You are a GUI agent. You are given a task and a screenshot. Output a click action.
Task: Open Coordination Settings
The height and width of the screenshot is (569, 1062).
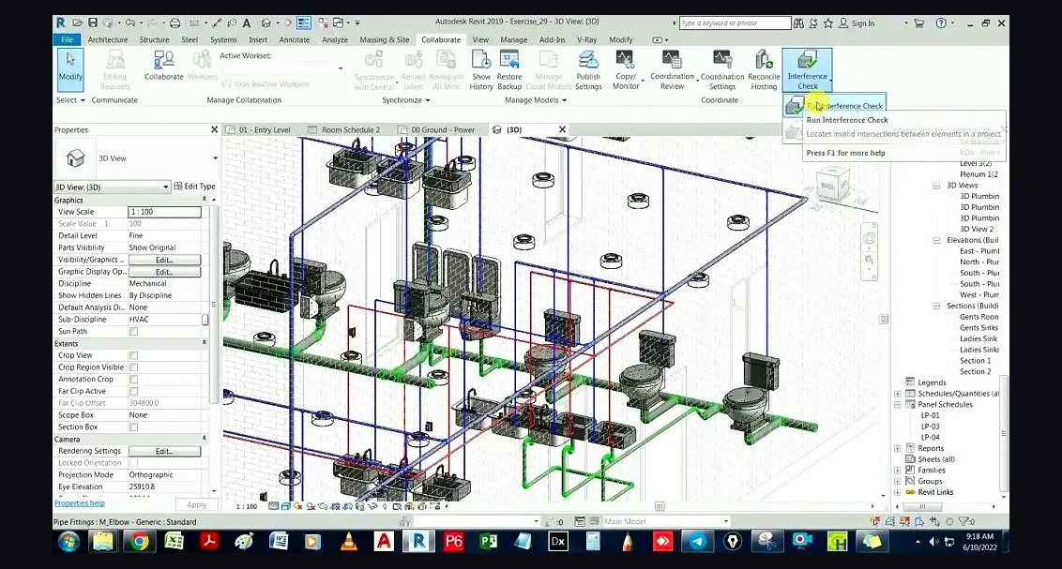coord(722,69)
